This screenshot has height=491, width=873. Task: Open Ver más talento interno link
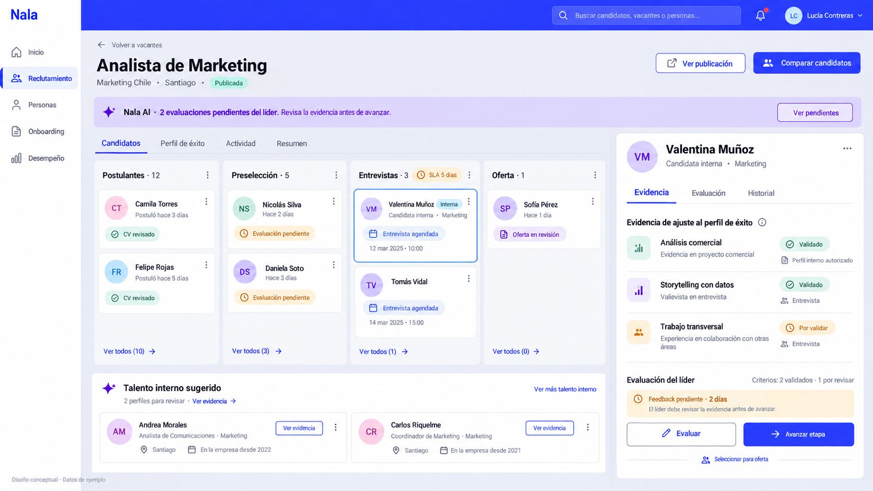click(565, 389)
